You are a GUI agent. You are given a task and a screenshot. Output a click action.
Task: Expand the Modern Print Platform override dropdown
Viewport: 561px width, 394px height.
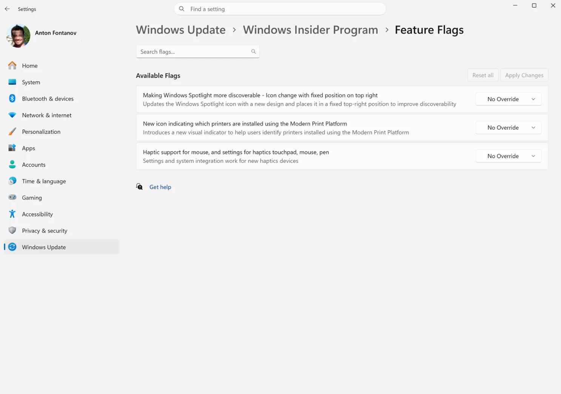508,128
